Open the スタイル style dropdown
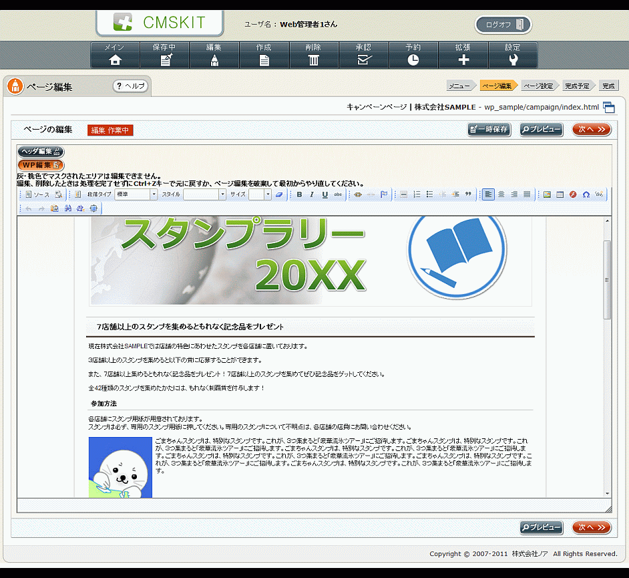The height and width of the screenshot is (578, 629). click(x=204, y=194)
